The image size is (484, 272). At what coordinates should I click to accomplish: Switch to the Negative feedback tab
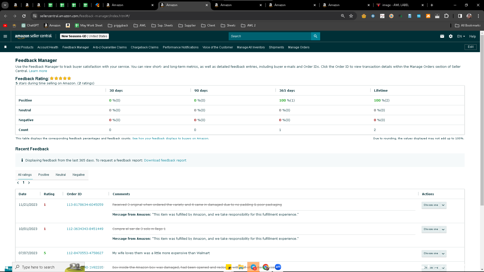79,175
